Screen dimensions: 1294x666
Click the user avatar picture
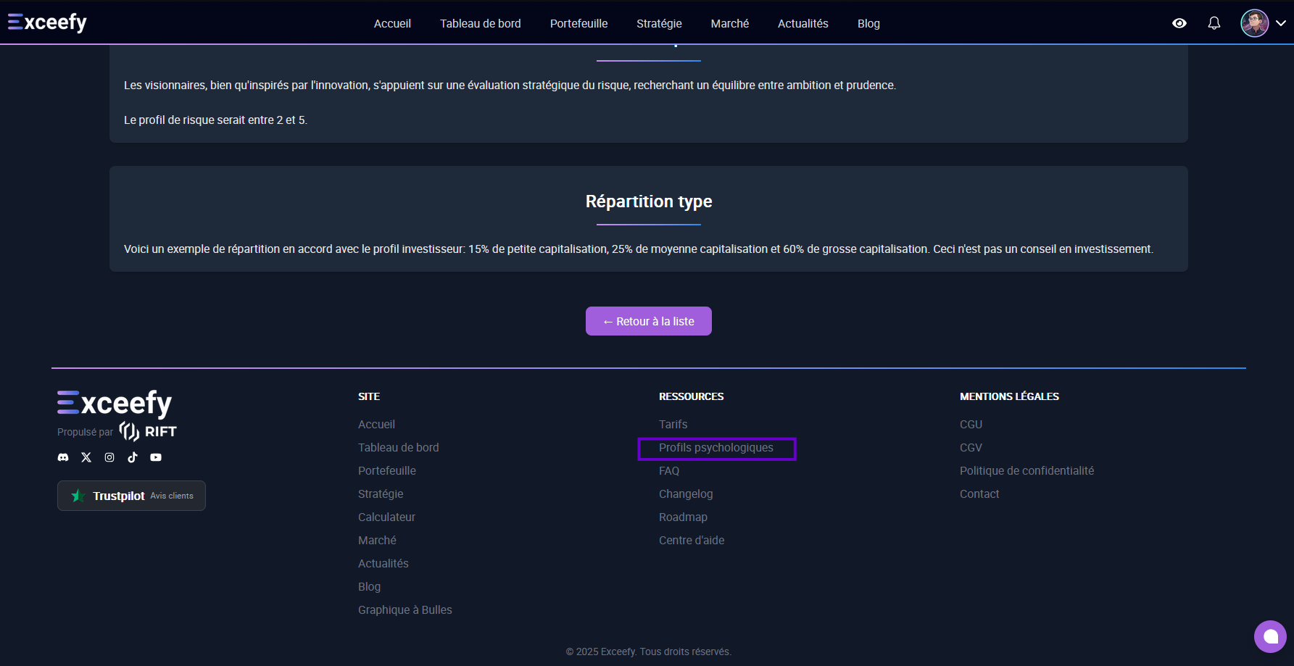(x=1254, y=23)
